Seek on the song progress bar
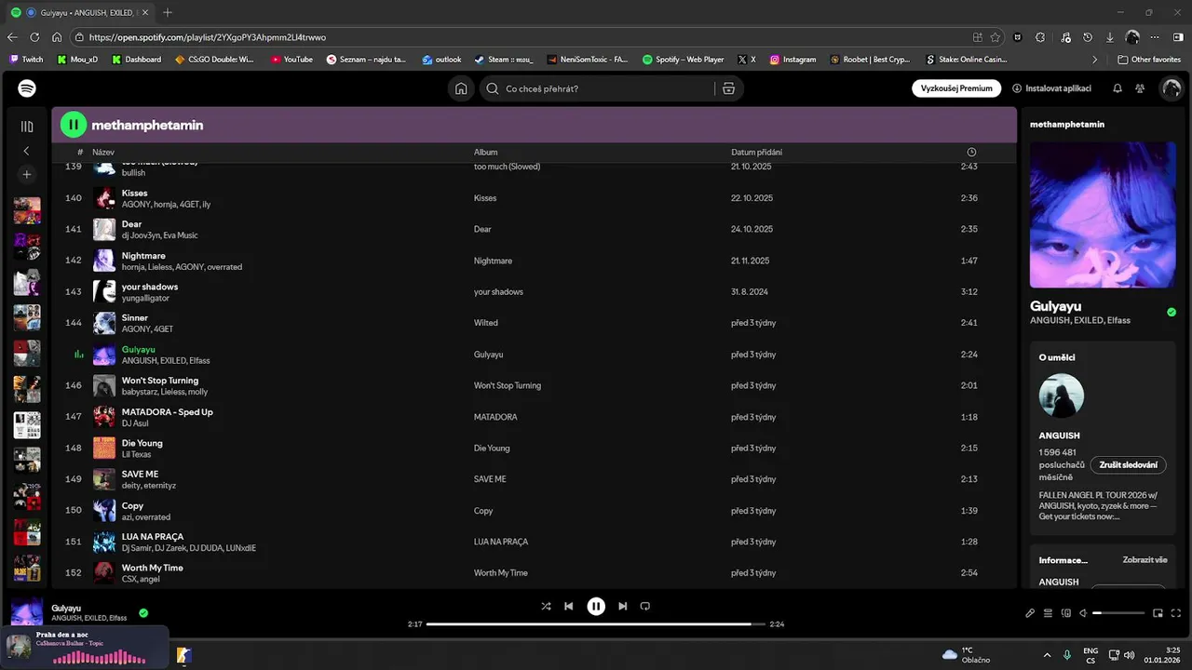1192x670 pixels. [596, 624]
